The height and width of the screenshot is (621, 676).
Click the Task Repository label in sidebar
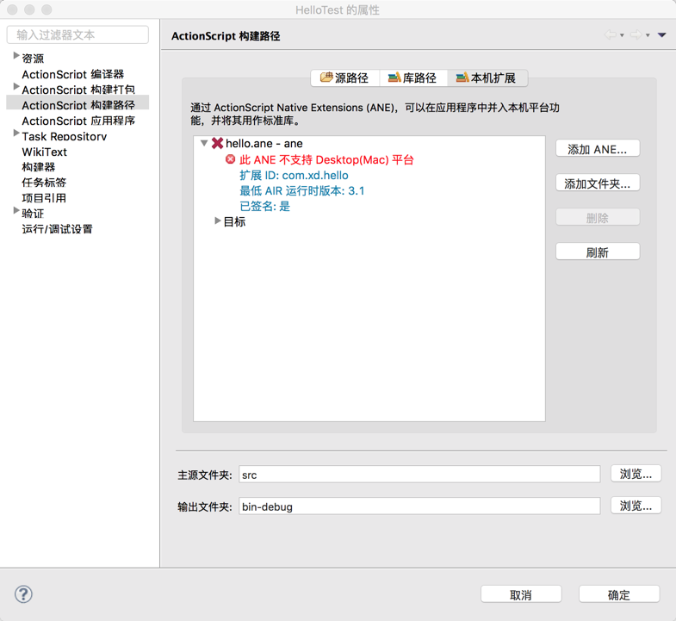[x=65, y=136]
